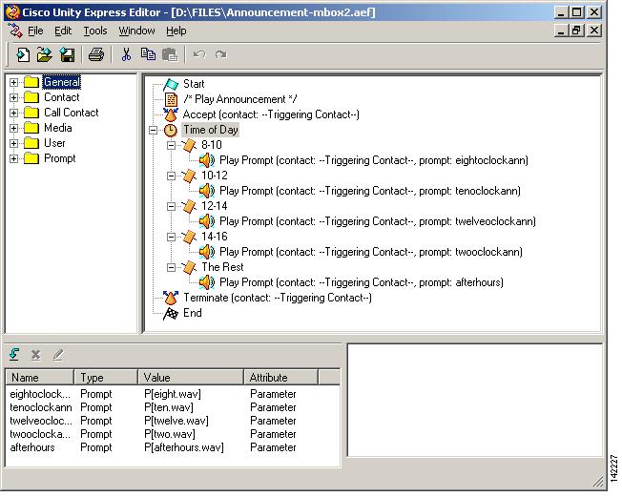Screen dimensions: 622x497
Task: Click the edit variable pencil icon
Action: (x=58, y=354)
